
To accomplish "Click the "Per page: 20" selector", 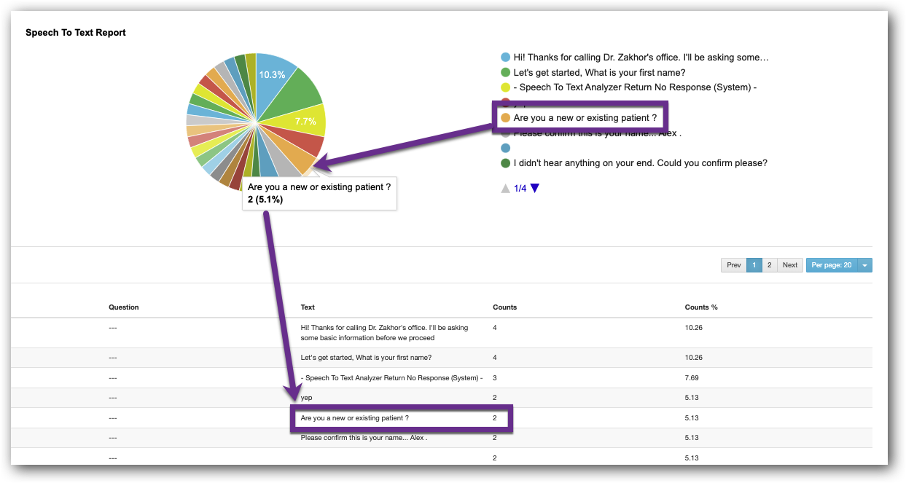I will pos(832,265).
